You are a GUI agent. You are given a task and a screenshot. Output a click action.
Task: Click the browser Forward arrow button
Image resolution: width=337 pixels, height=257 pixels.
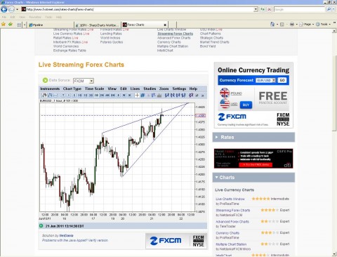(x=11, y=9)
